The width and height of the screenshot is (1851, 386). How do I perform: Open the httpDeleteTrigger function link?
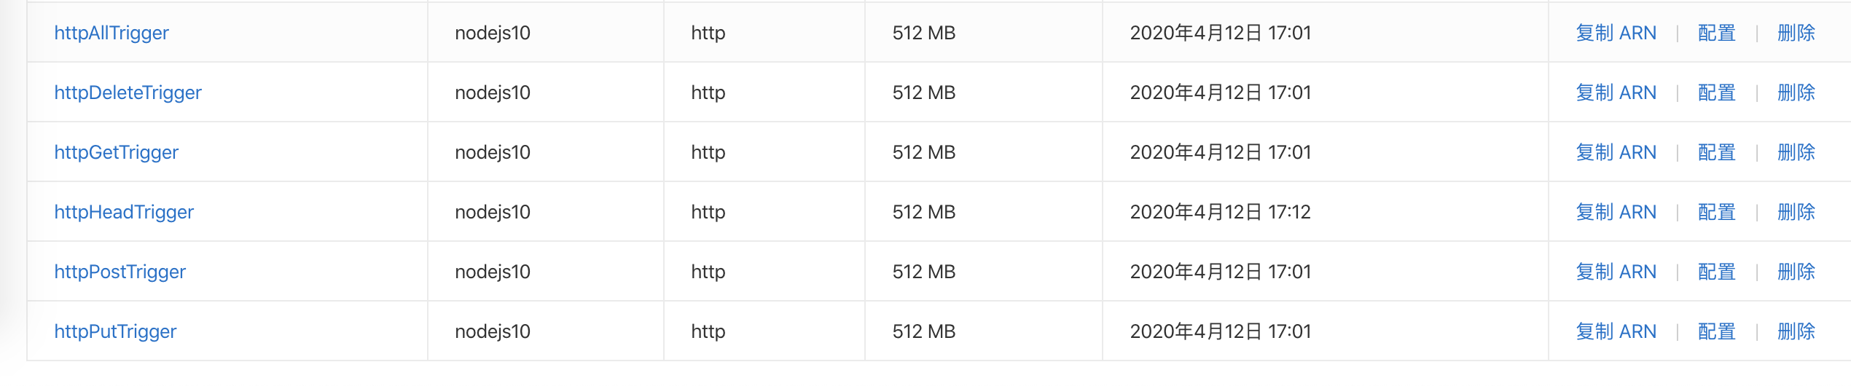128,92
